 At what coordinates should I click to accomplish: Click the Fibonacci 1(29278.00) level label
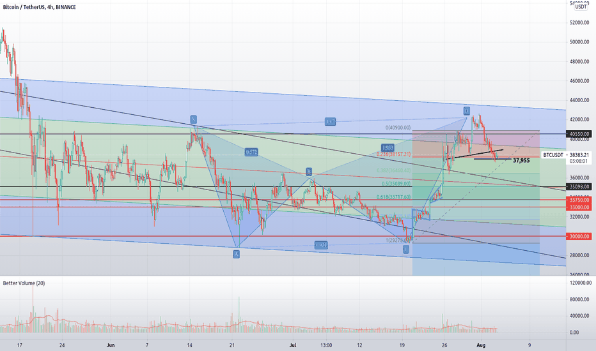tap(398, 240)
